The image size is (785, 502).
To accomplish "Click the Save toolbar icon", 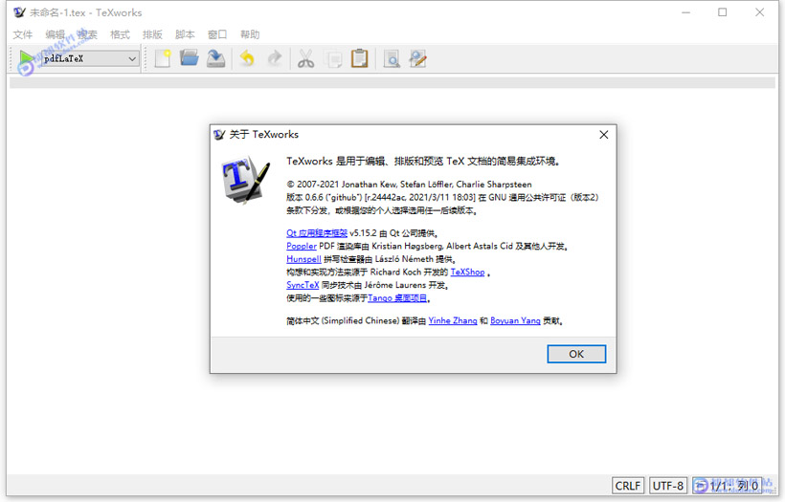I will pos(215,58).
